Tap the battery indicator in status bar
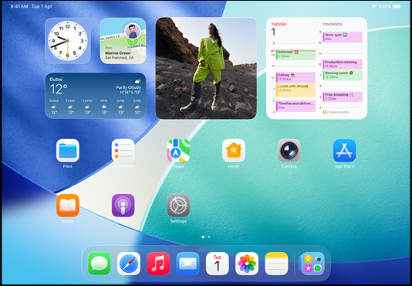Screen dimensions: 412x286 pyautogui.click(x=397, y=6)
